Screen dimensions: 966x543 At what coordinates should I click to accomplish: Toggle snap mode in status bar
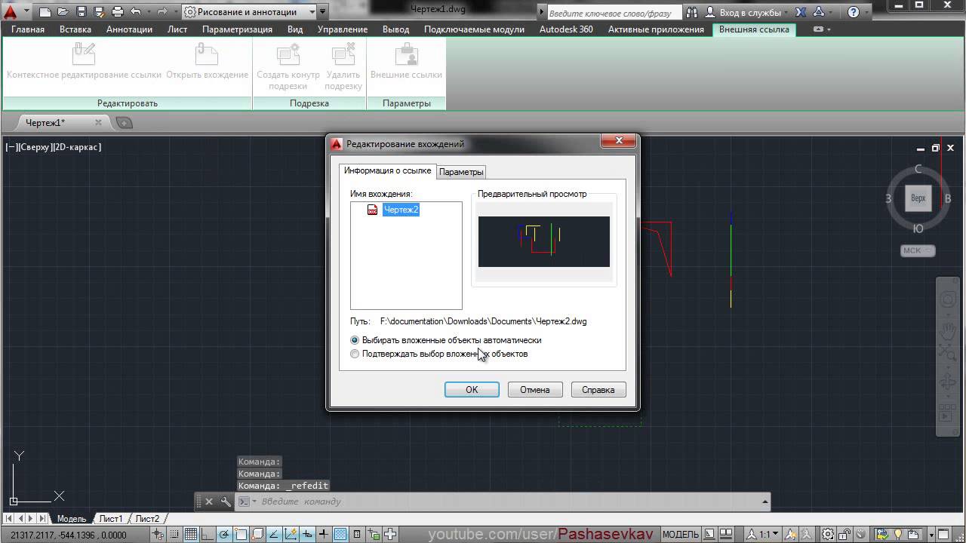tap(174, 534)
